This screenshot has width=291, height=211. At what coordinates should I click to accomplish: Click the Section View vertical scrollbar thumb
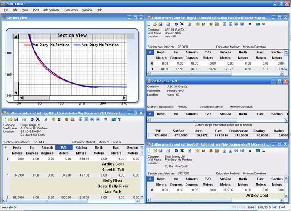point(16,86)
